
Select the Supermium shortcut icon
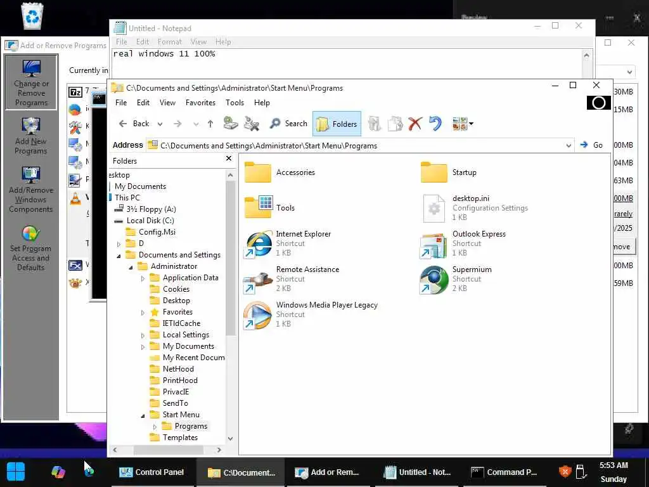[x=434, y=280]
